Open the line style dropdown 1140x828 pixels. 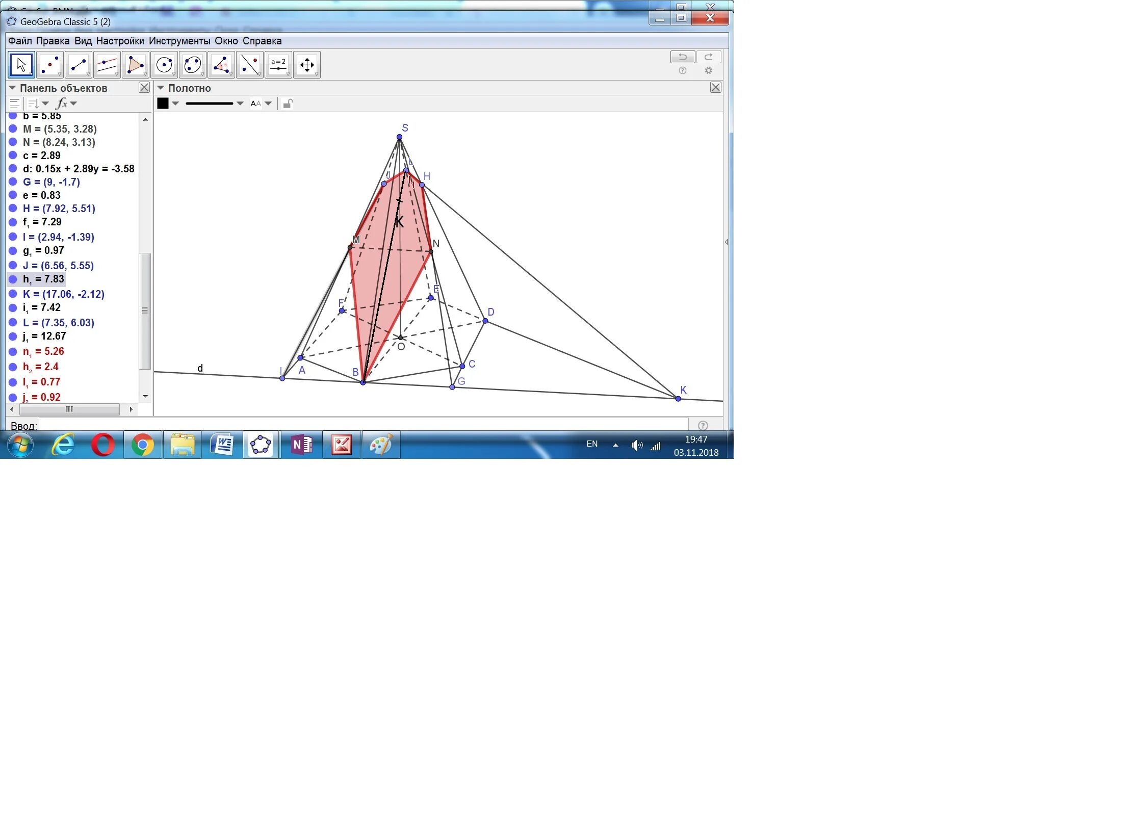coord(240,103)
